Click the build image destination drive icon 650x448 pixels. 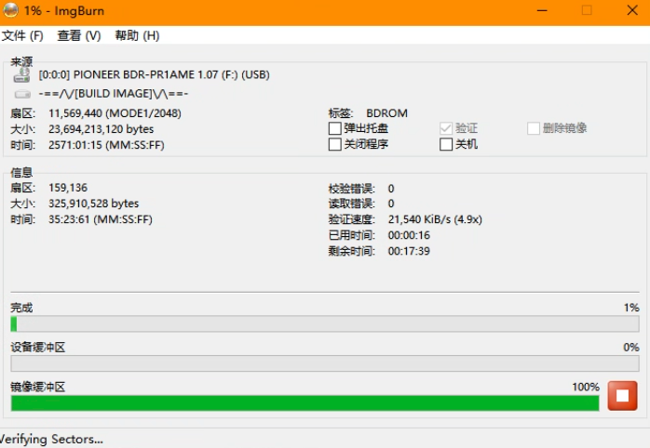22,94
